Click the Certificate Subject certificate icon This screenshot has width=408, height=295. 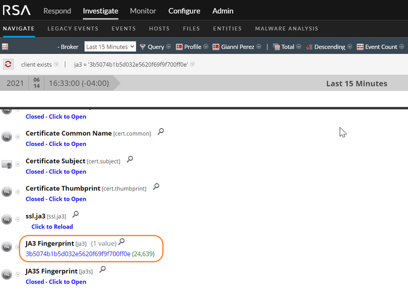pyautogui.click(x=7, y=164)
